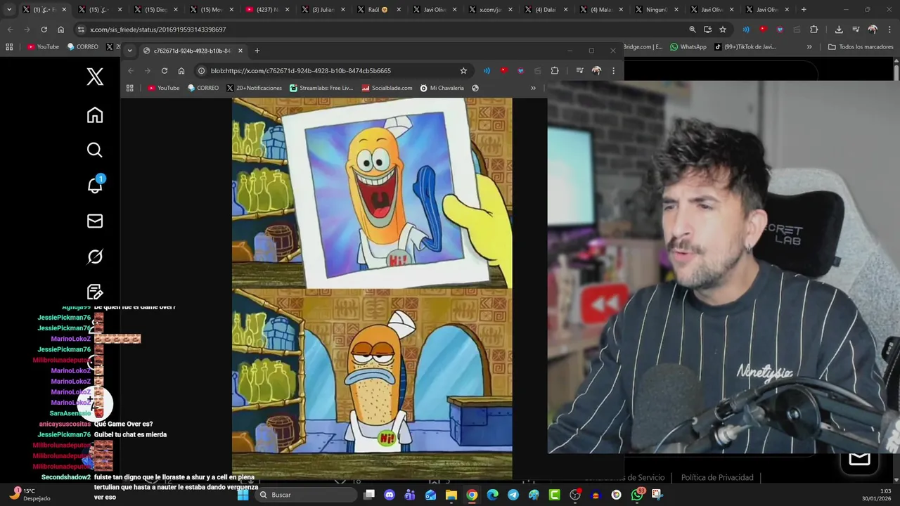Open X direct messages envelope
This screenshot has width=900, height=506.
pos(95,221)
